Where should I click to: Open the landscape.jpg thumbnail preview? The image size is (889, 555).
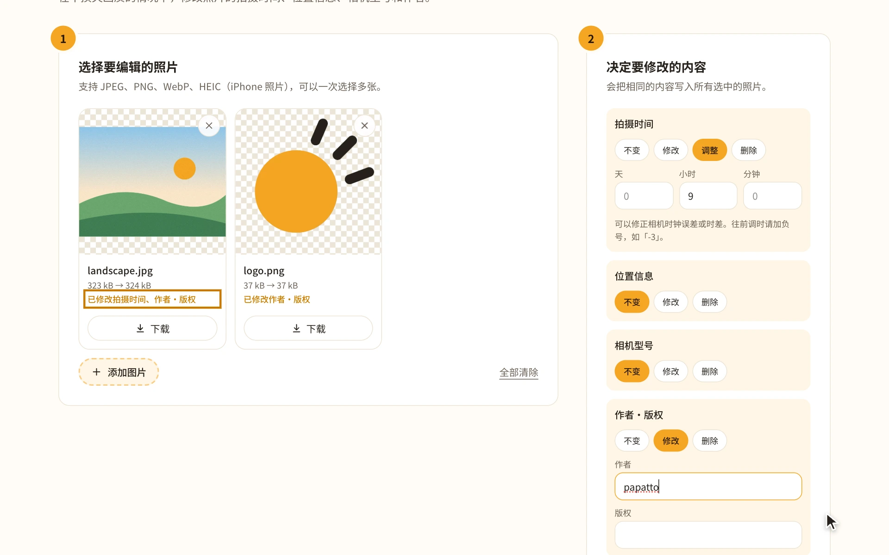152,182
